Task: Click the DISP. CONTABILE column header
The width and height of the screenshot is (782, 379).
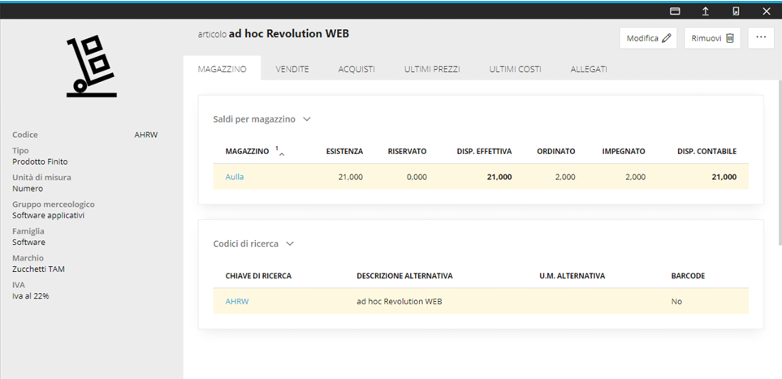Action: [706, 151]
